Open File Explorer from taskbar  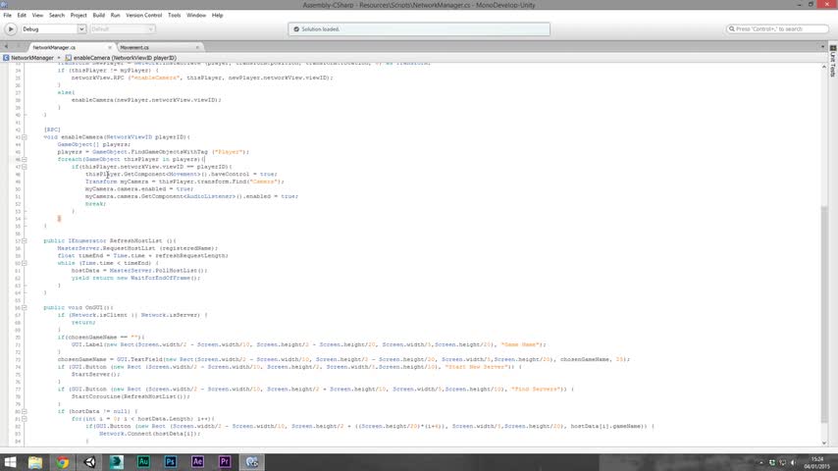pos(35,462)
